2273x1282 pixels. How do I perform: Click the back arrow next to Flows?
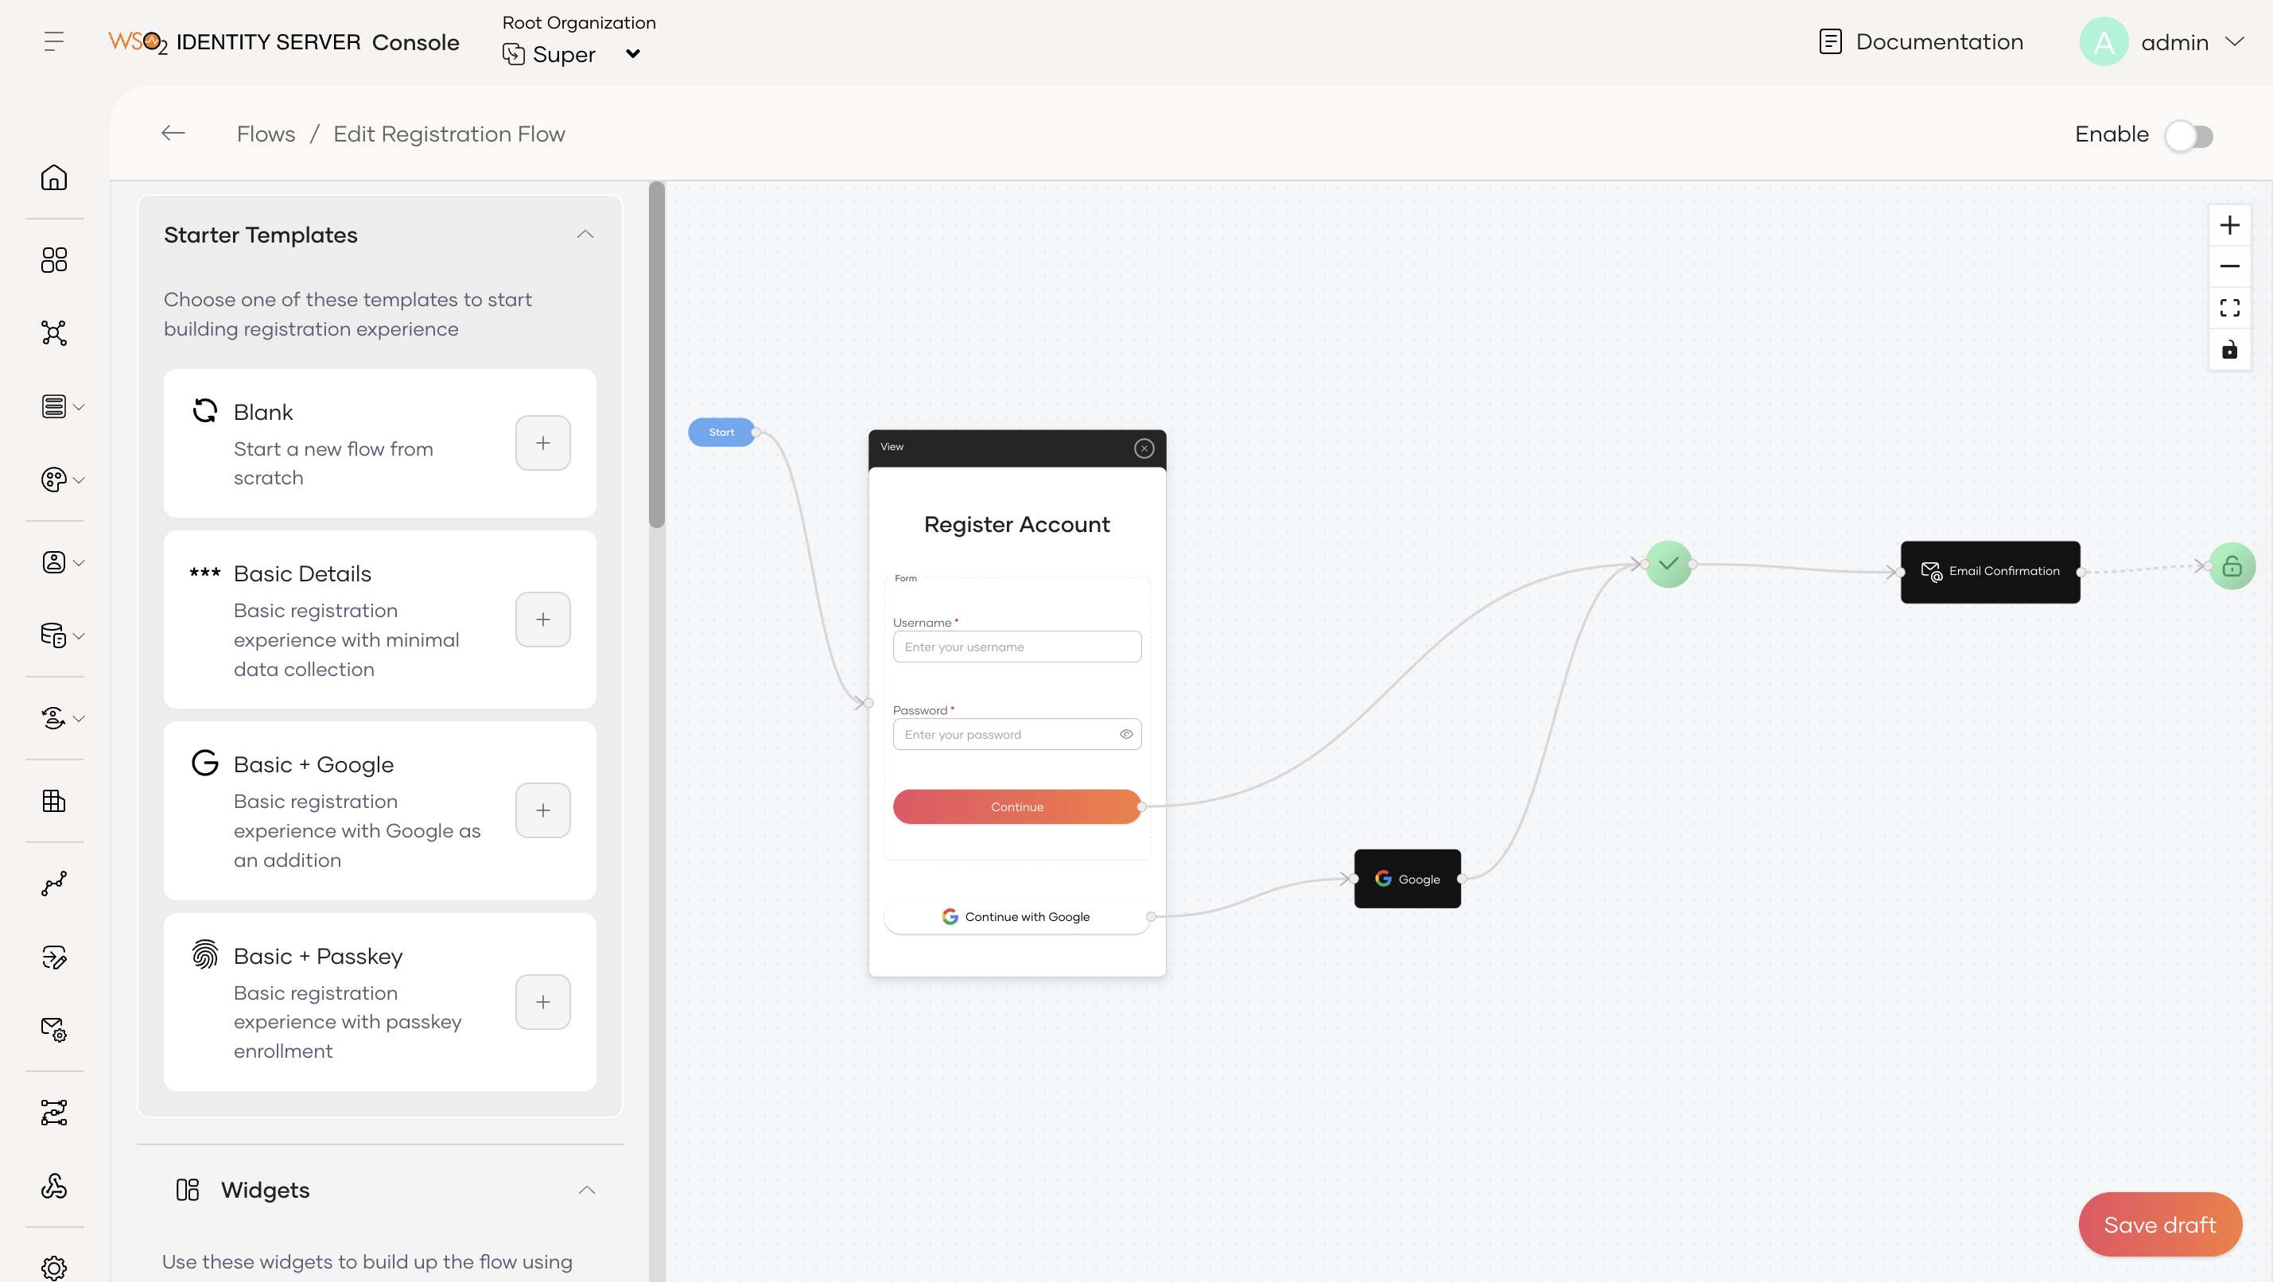[173, 134]
